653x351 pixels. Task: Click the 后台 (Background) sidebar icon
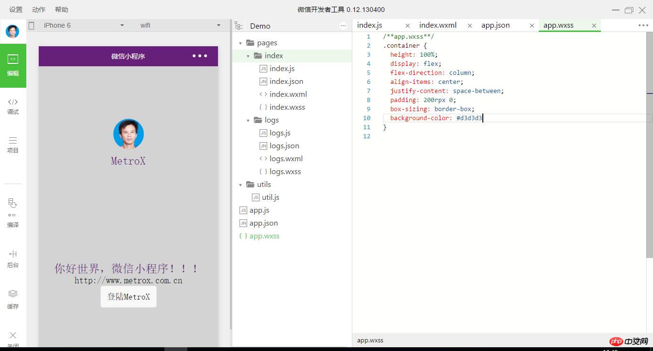click(13, 258)
